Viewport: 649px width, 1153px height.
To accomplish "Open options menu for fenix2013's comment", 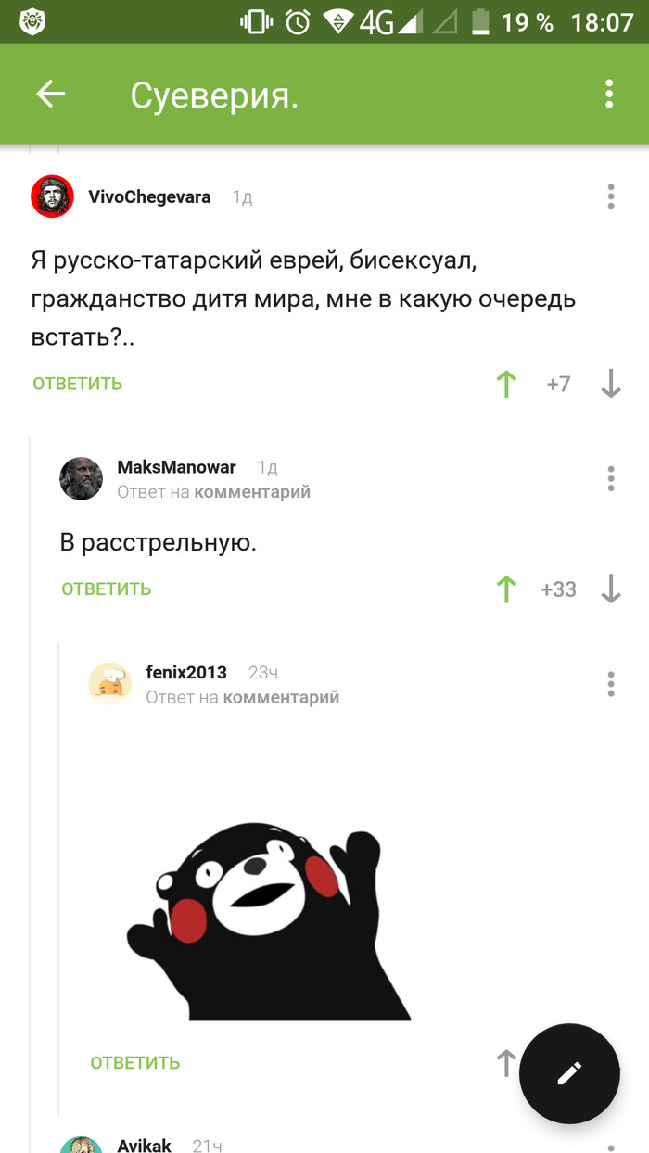I will tap(611, 684).
